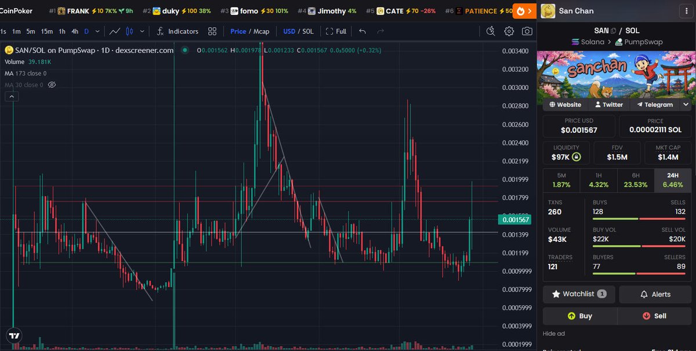Open the Indicators menu
Image resolution: width=696 pixels, height=351 pixels.
[x=177, y=31]
